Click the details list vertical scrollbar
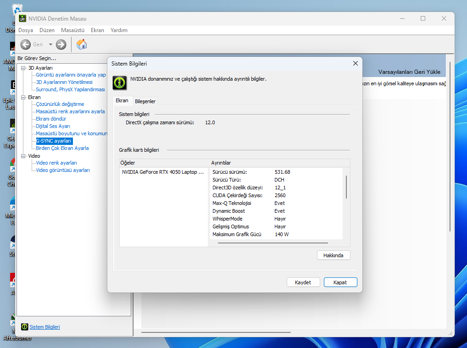 click(346, 187)
